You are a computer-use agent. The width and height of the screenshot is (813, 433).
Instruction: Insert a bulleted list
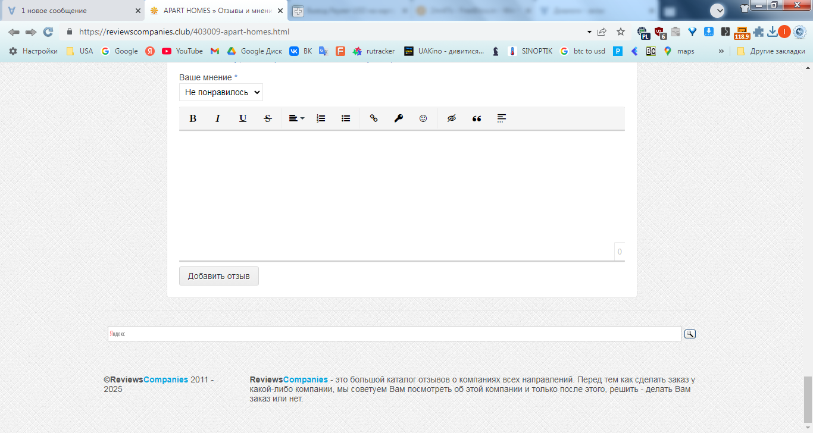coord(346,118)
